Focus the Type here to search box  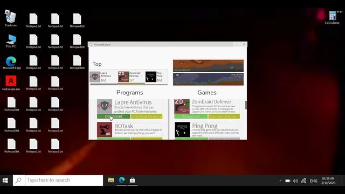pyautogui.click(x=64, y=181)
